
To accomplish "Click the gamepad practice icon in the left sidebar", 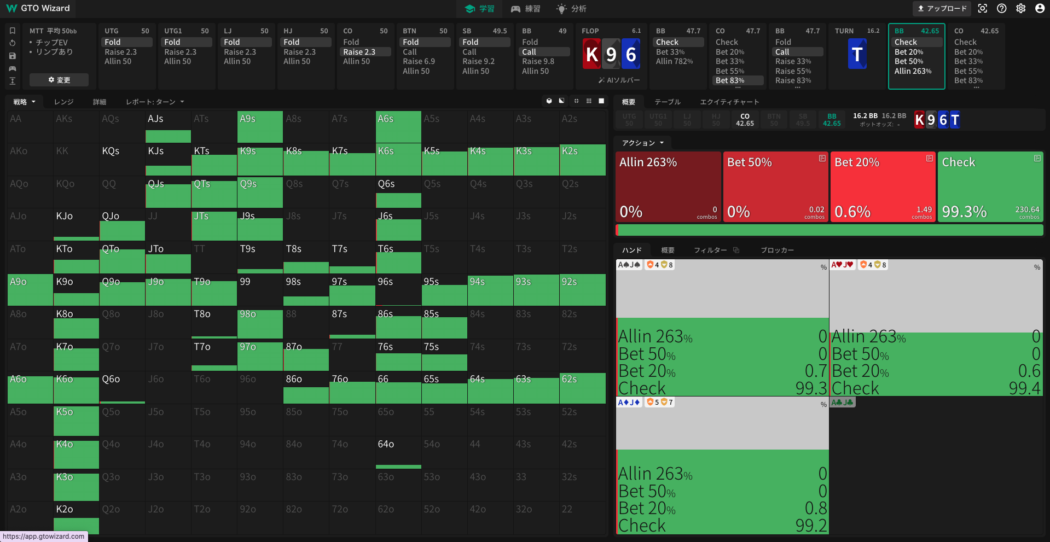I will (13, 68).
